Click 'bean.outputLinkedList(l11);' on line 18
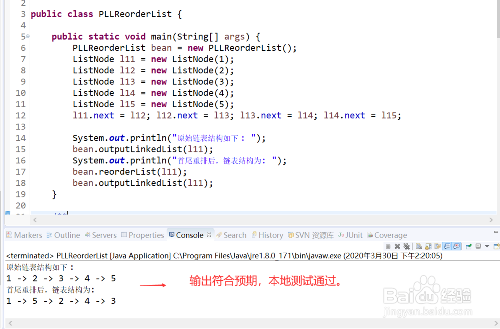 [x=143, y=183]
